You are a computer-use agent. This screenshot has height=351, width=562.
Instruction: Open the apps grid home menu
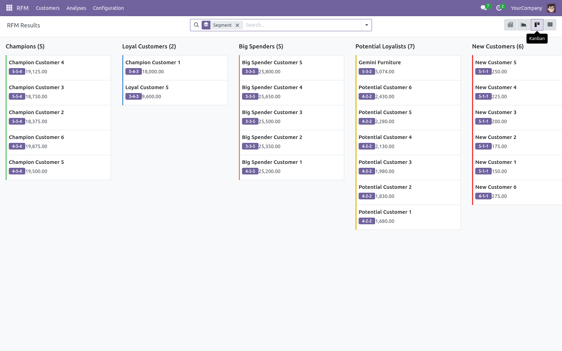[9, 8]
